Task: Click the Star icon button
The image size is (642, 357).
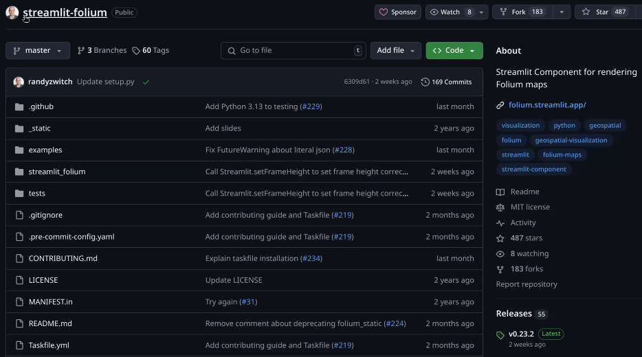Action: point(586,12)
